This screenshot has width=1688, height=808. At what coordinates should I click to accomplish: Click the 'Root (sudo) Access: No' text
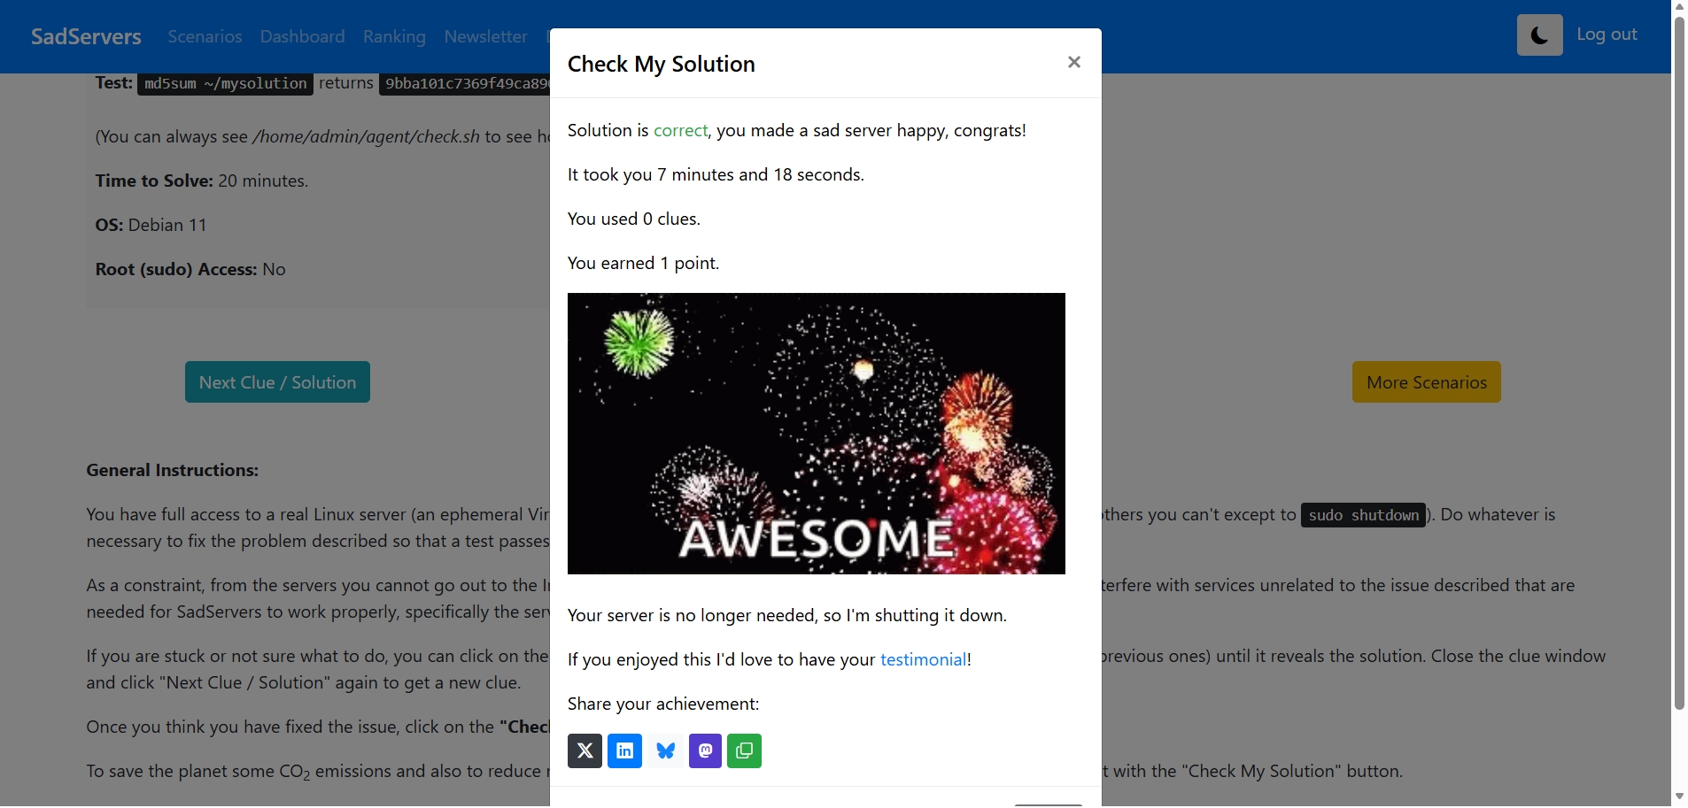click(190, 269)
